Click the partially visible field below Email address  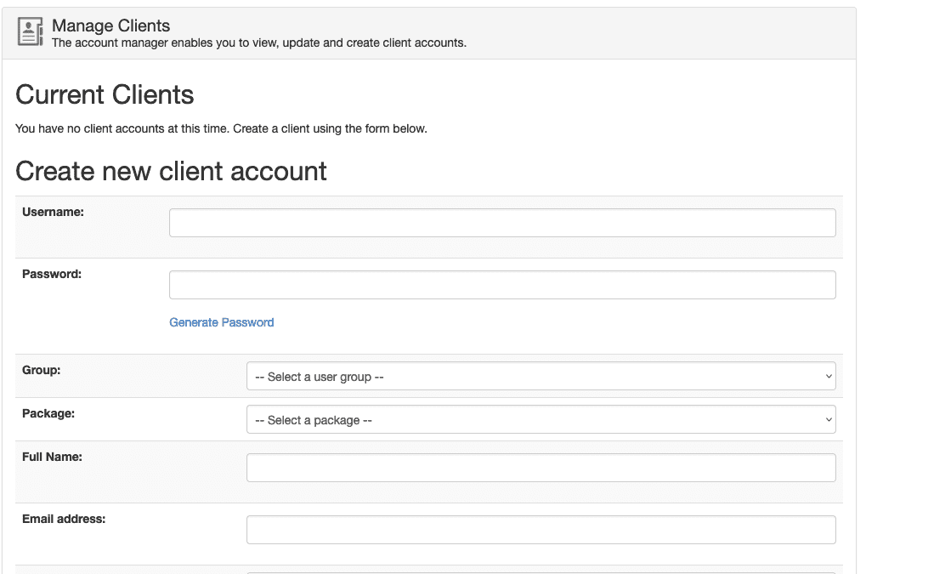click(x=541, y=571)
